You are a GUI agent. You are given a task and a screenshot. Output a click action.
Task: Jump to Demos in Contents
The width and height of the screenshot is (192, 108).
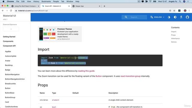coord(174,42)
